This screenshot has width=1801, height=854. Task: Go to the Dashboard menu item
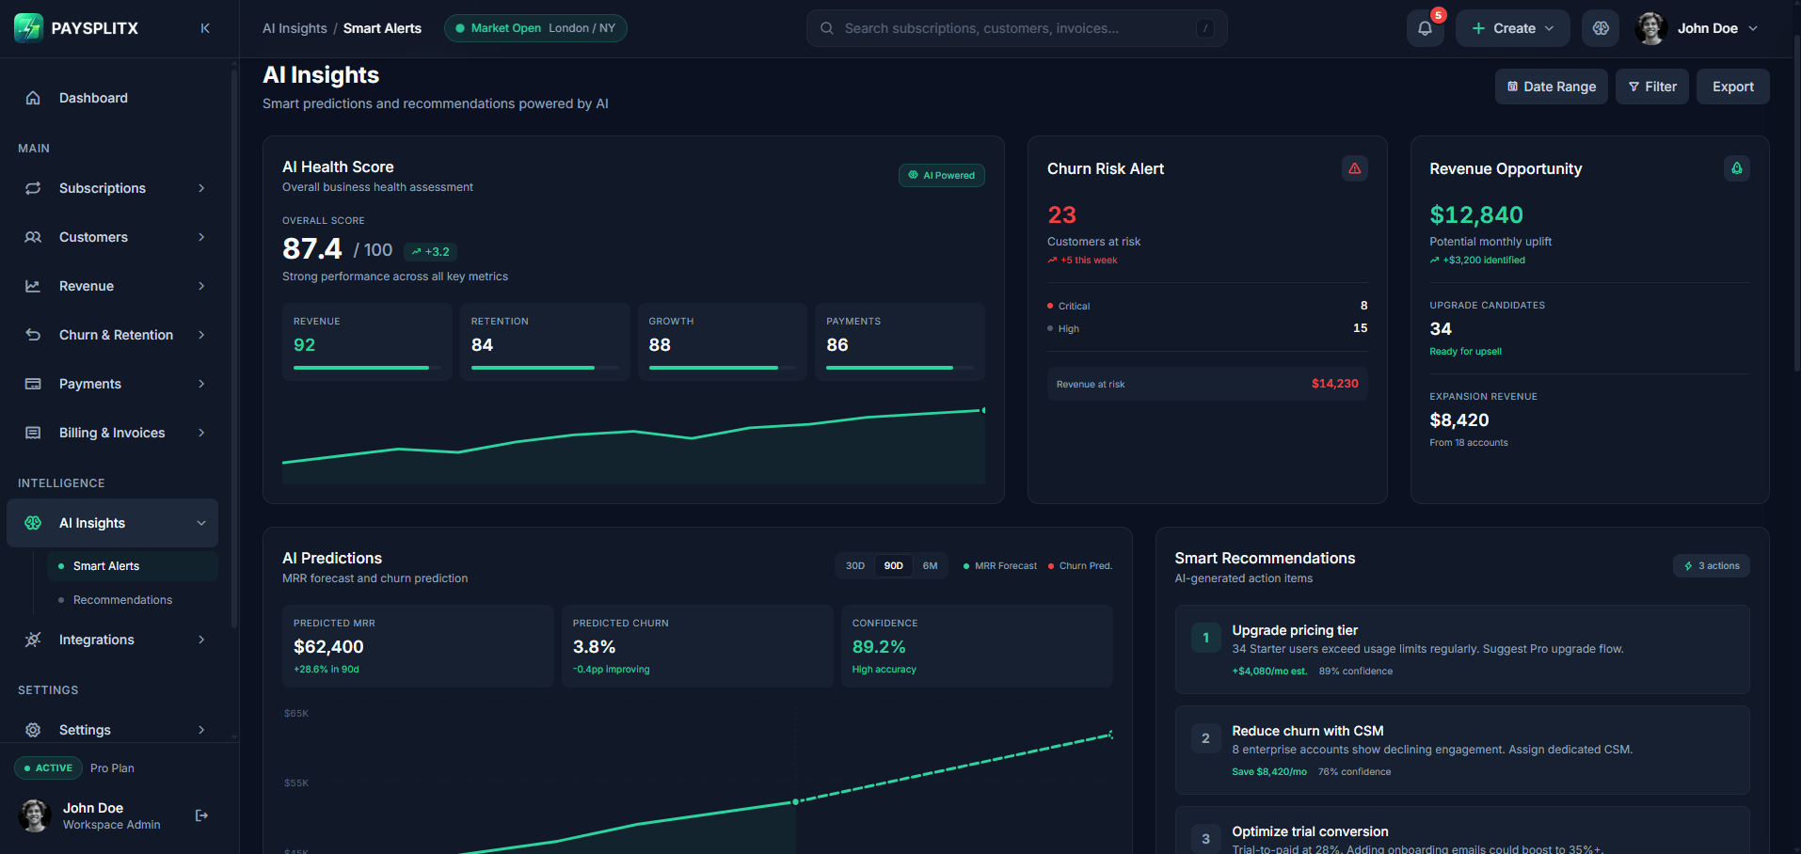[113, 98]
